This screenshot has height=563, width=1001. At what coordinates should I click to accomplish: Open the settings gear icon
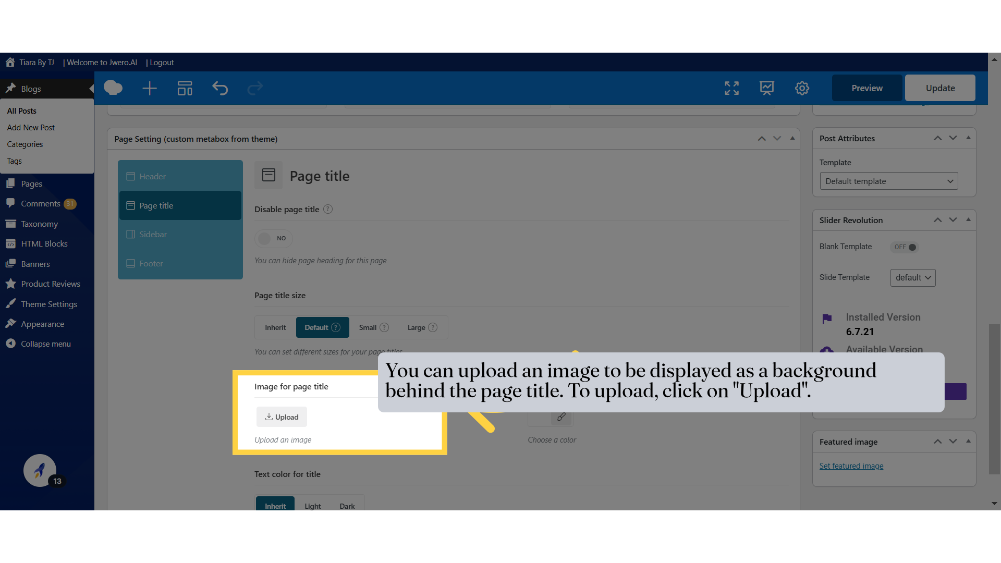point(802,88)
